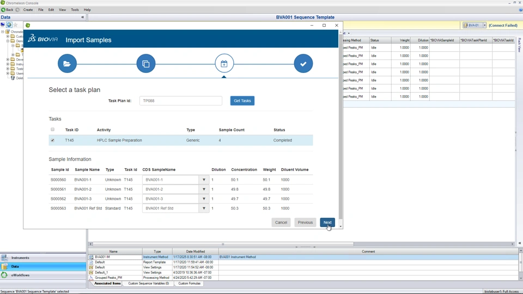Select the eWorkflows category in sidebar
The width and height of the screenshot is (523, 294).
[x=43, y=275]
